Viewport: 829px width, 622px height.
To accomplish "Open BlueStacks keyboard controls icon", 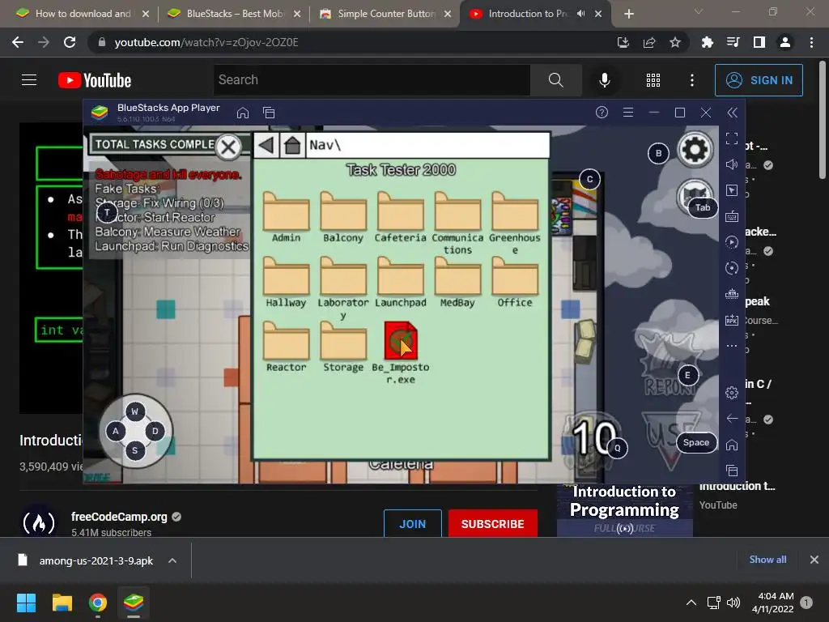I will [x=732, y=216].
